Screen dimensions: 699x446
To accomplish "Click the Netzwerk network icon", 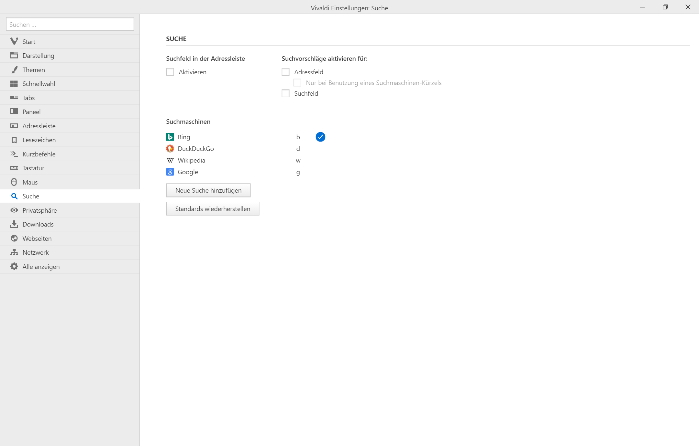I will 14,252.
